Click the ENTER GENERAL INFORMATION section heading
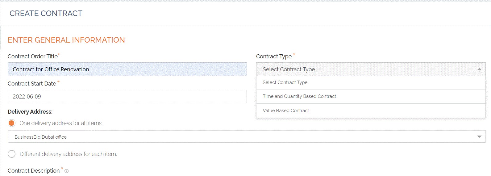This screenshot has height=176, width=491. click(66, 40)
